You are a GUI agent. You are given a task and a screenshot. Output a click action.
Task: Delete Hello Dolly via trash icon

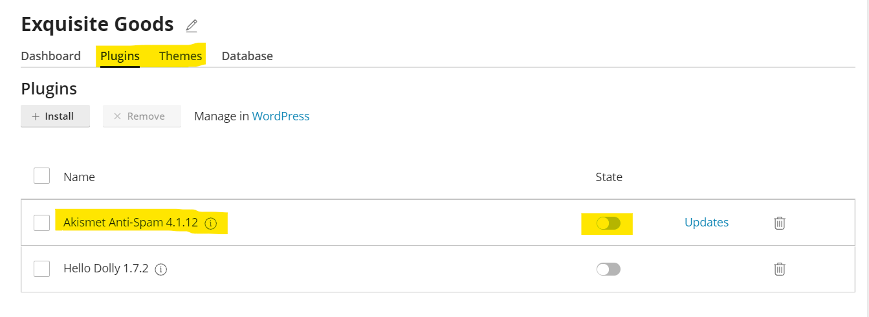pos(780,268)
